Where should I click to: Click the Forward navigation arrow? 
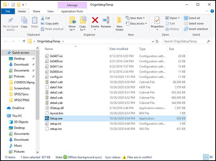(x=13, y=41)
